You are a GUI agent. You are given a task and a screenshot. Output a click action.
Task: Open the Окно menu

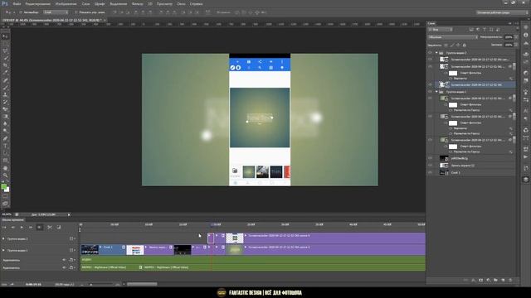click(x=181, y=3)
